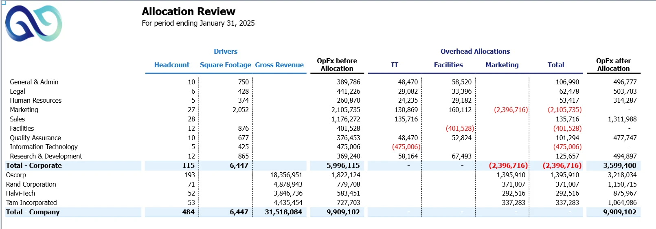Select the Halvi-Tech row label
The image size is (656, 229).
[20, 193]
